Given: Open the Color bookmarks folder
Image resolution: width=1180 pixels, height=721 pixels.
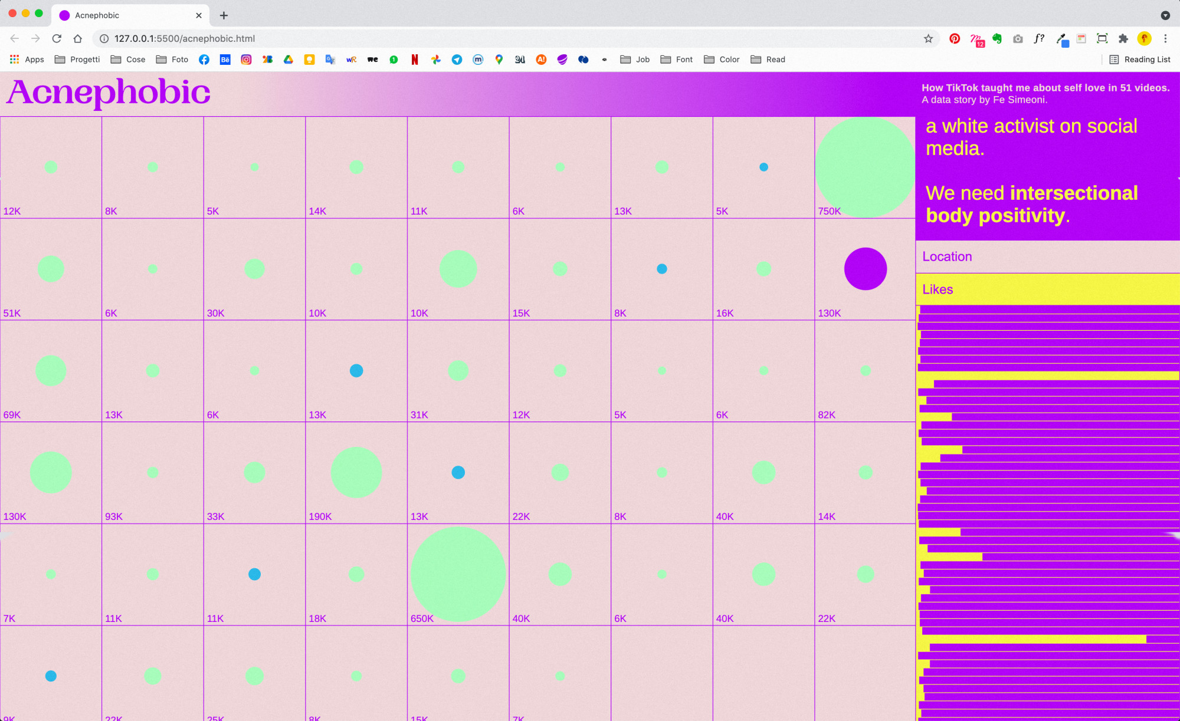Looking at the screenshot, I should pos(722,60).
